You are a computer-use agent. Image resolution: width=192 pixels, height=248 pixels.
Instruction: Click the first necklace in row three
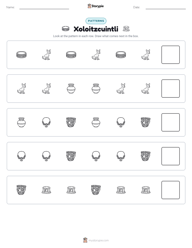click(46, 122)
